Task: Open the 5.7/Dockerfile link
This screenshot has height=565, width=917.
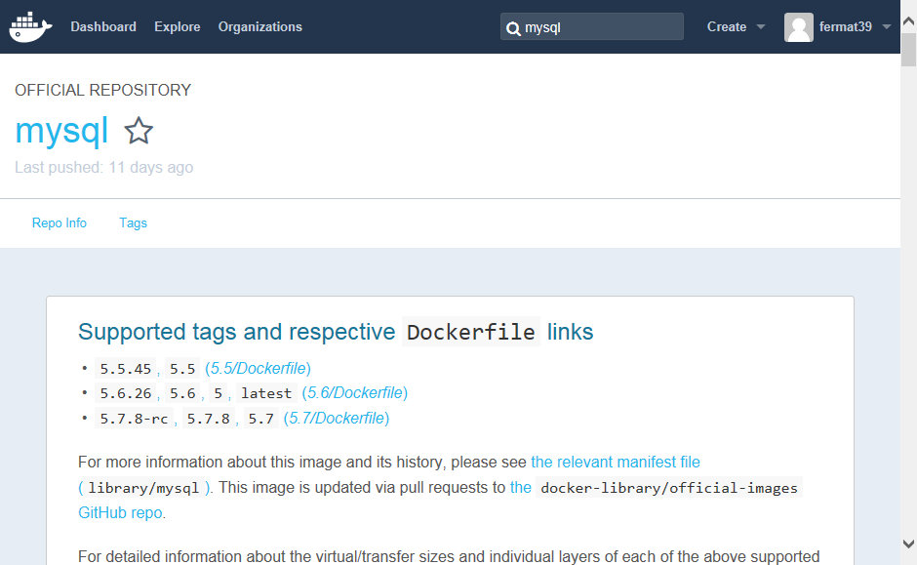Action: tap(337, 419)
